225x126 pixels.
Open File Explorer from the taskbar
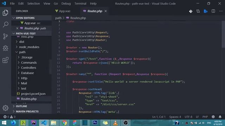tap(53, 123)
